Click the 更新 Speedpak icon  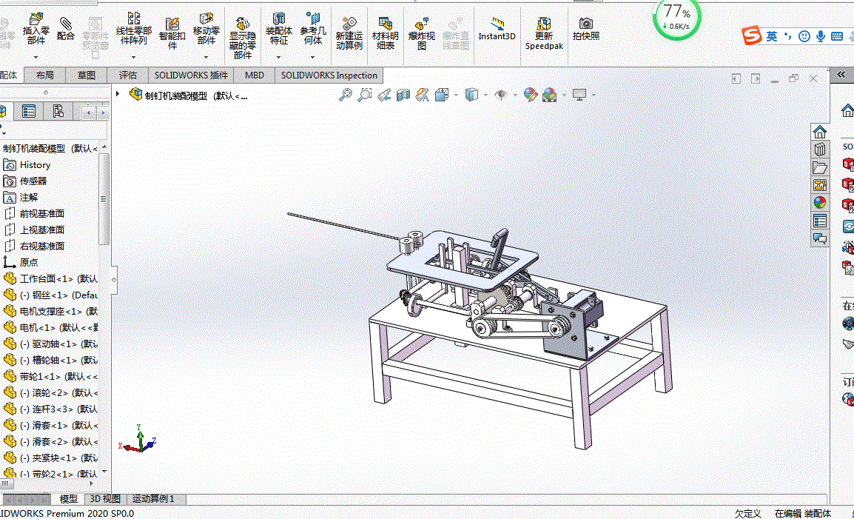point(543,24)
